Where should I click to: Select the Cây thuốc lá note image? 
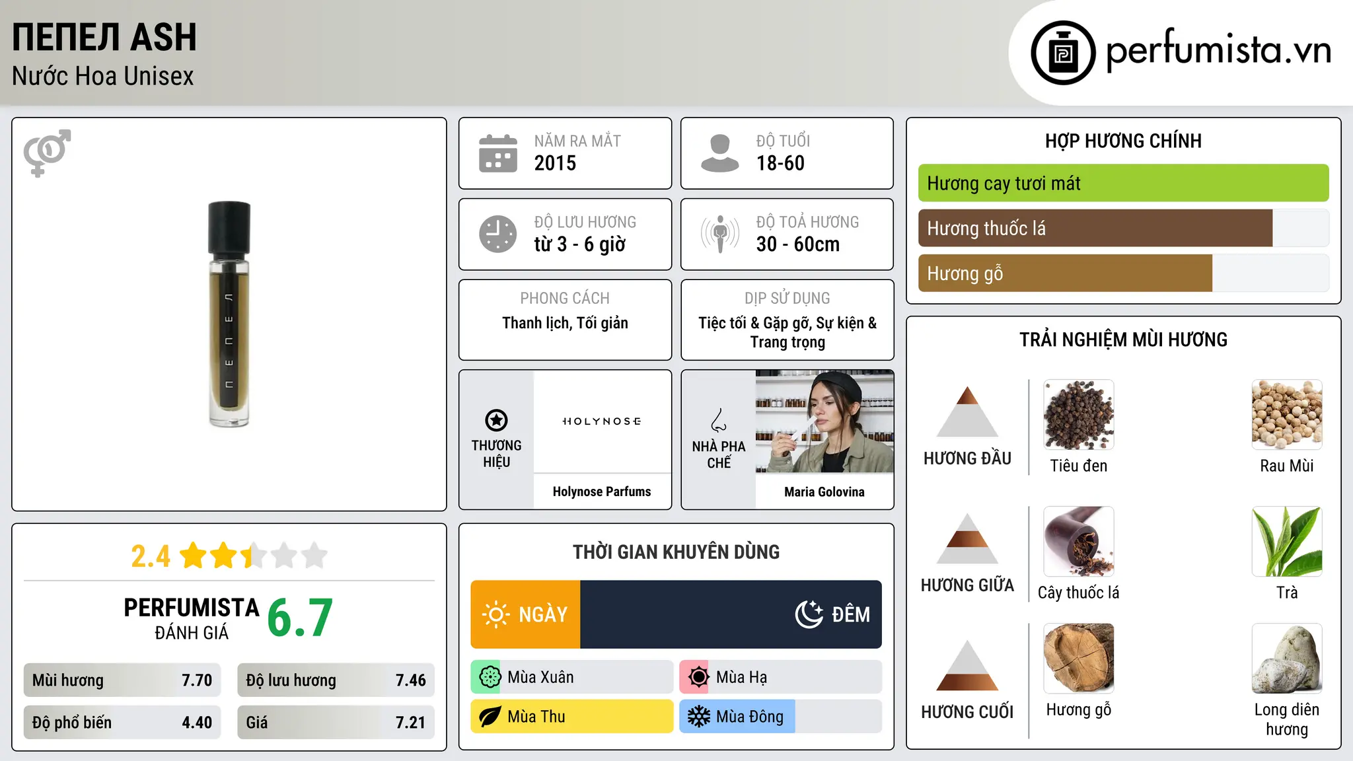(x=1079, y=542)
